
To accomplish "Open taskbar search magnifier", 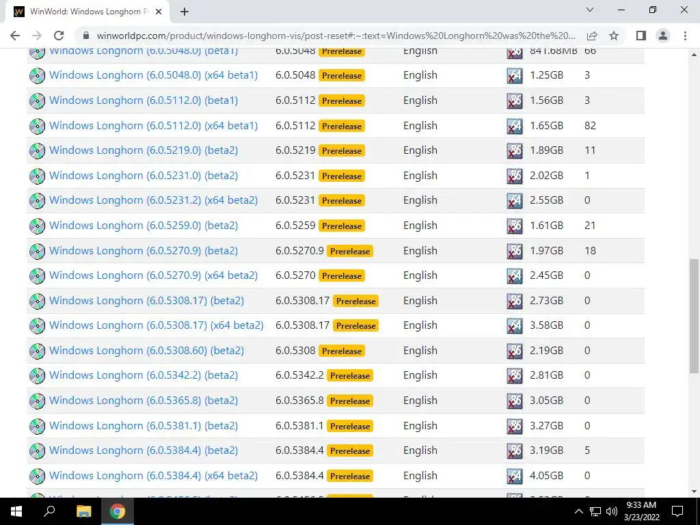I will 49,511.
